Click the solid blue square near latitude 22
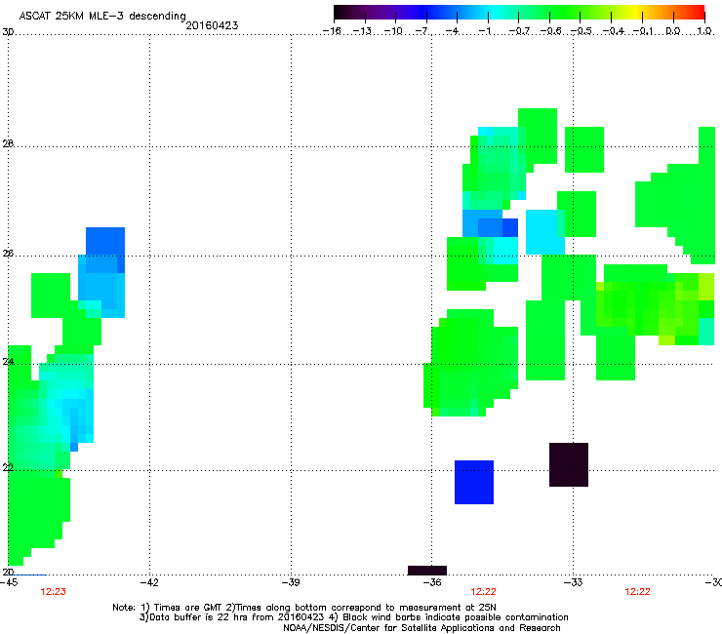Viewport: 722px width, 634px height. coord(474,482)
